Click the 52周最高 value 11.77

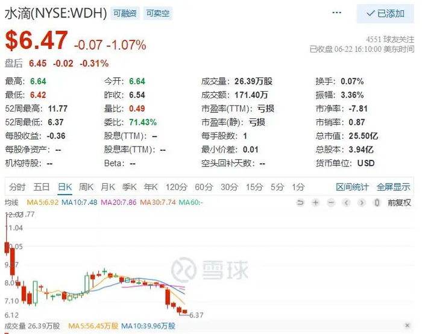pos(58,109)
